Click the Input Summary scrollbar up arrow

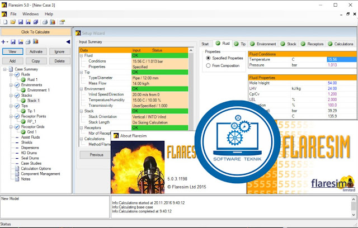point(191,50)
